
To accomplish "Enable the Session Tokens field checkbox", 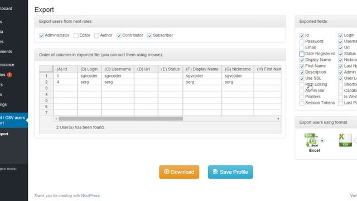I will point(302,103).
